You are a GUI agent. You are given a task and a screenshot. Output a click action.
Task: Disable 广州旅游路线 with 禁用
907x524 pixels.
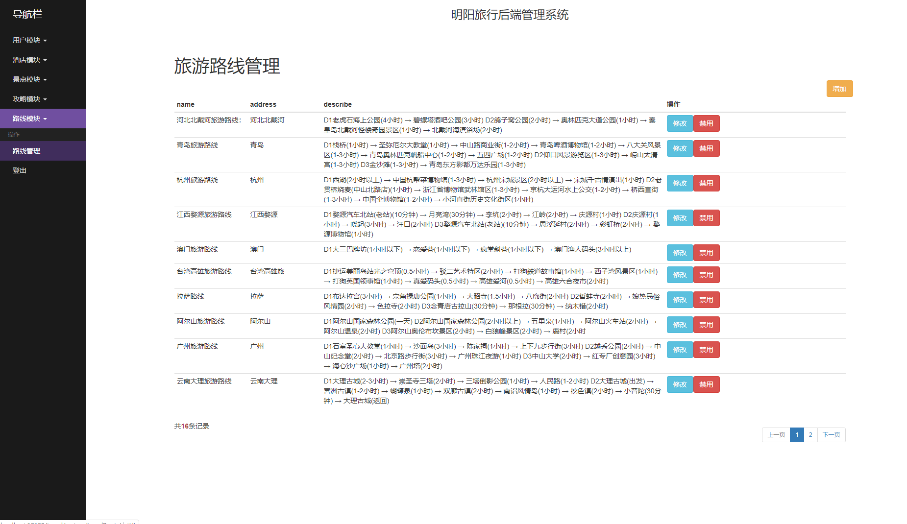click(706, 350)
